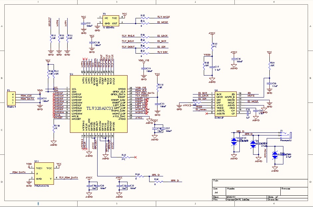
Task: Click resistor R34 on HPR_D line
Action: click(159, 181)
